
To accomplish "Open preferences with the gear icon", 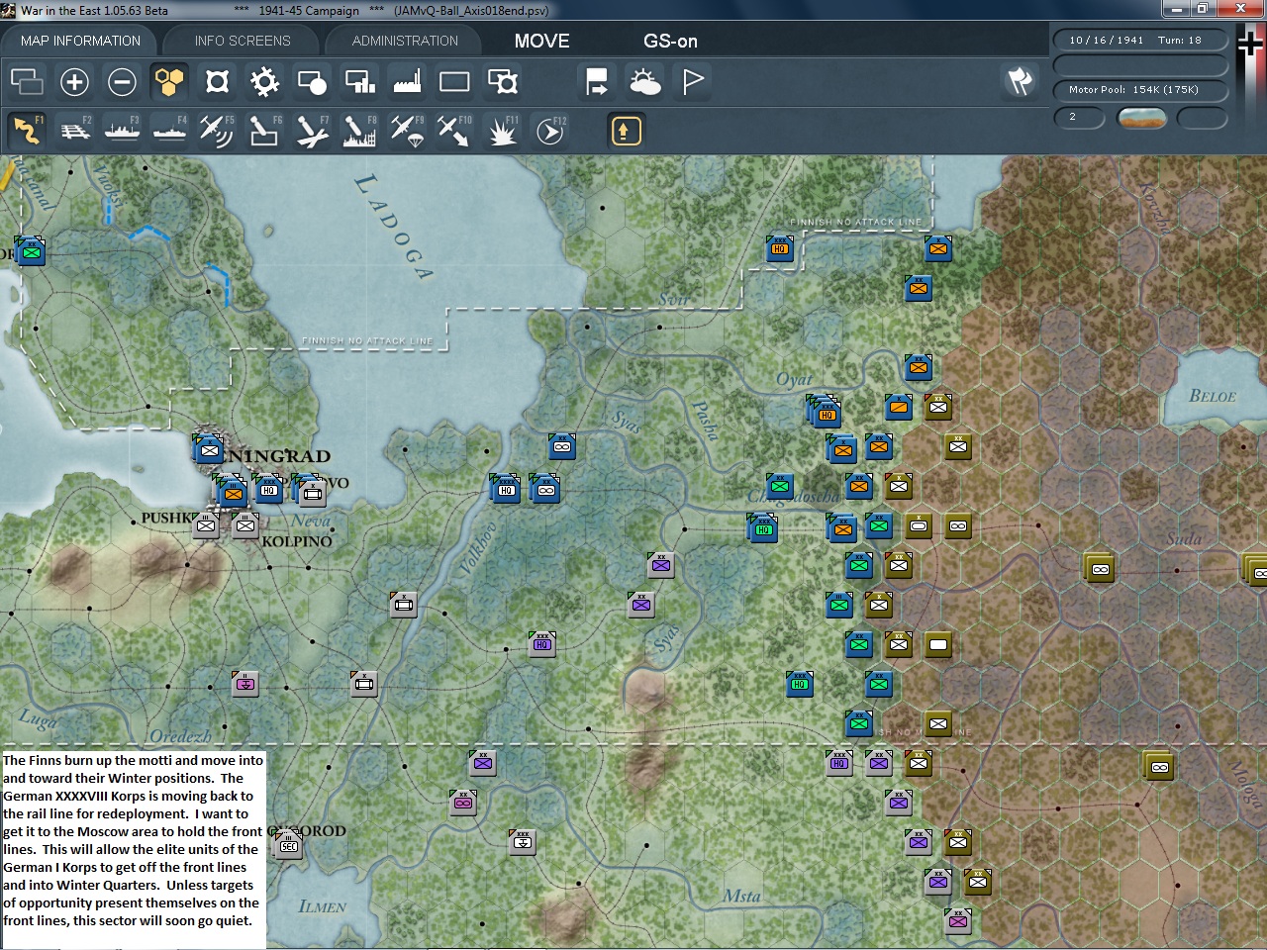I will click(x=264, y=81).
